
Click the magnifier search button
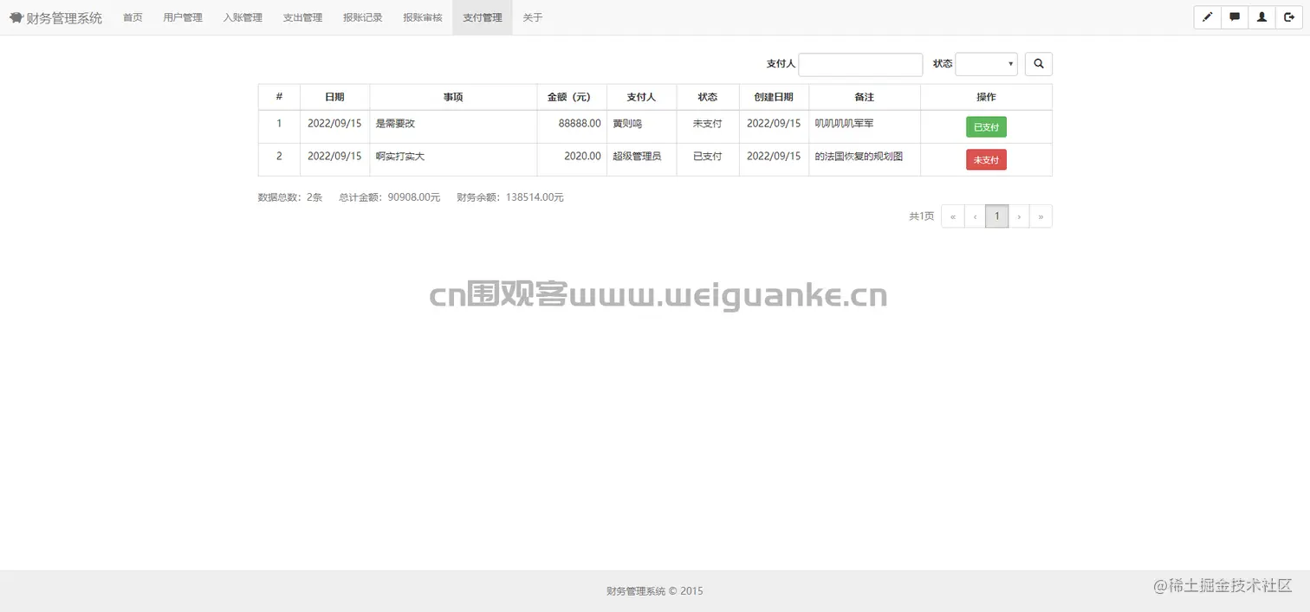coord(1039,64)
